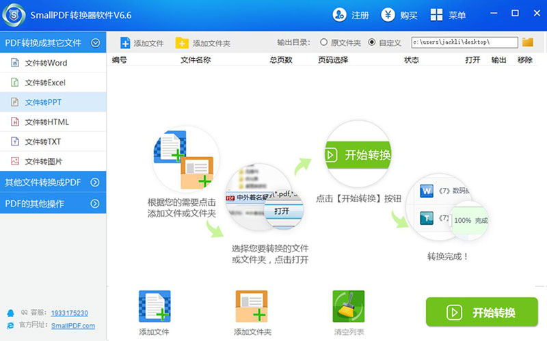Click the blue 添加文件 toolbar icon

[125, 43]
